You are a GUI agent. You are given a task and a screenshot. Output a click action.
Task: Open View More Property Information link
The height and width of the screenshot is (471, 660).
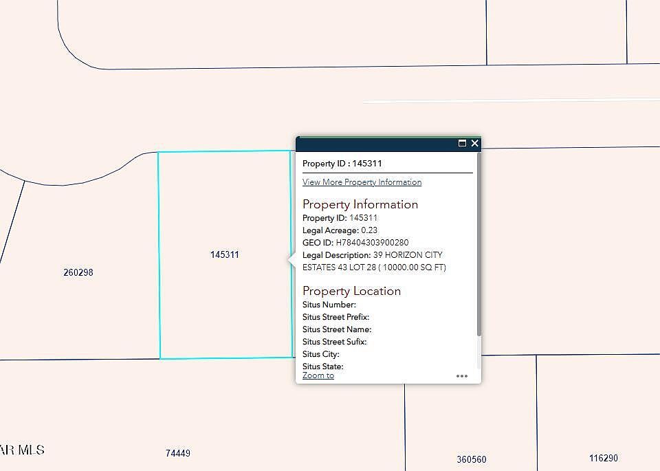362,182
